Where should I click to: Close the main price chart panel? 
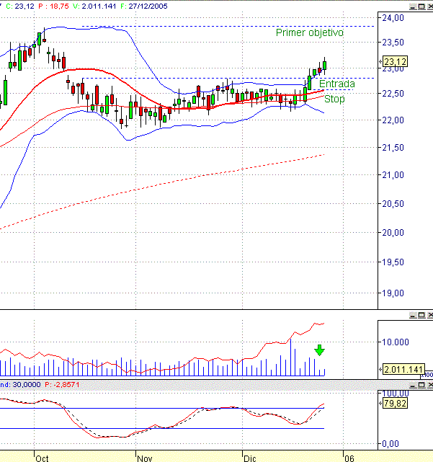430,6
